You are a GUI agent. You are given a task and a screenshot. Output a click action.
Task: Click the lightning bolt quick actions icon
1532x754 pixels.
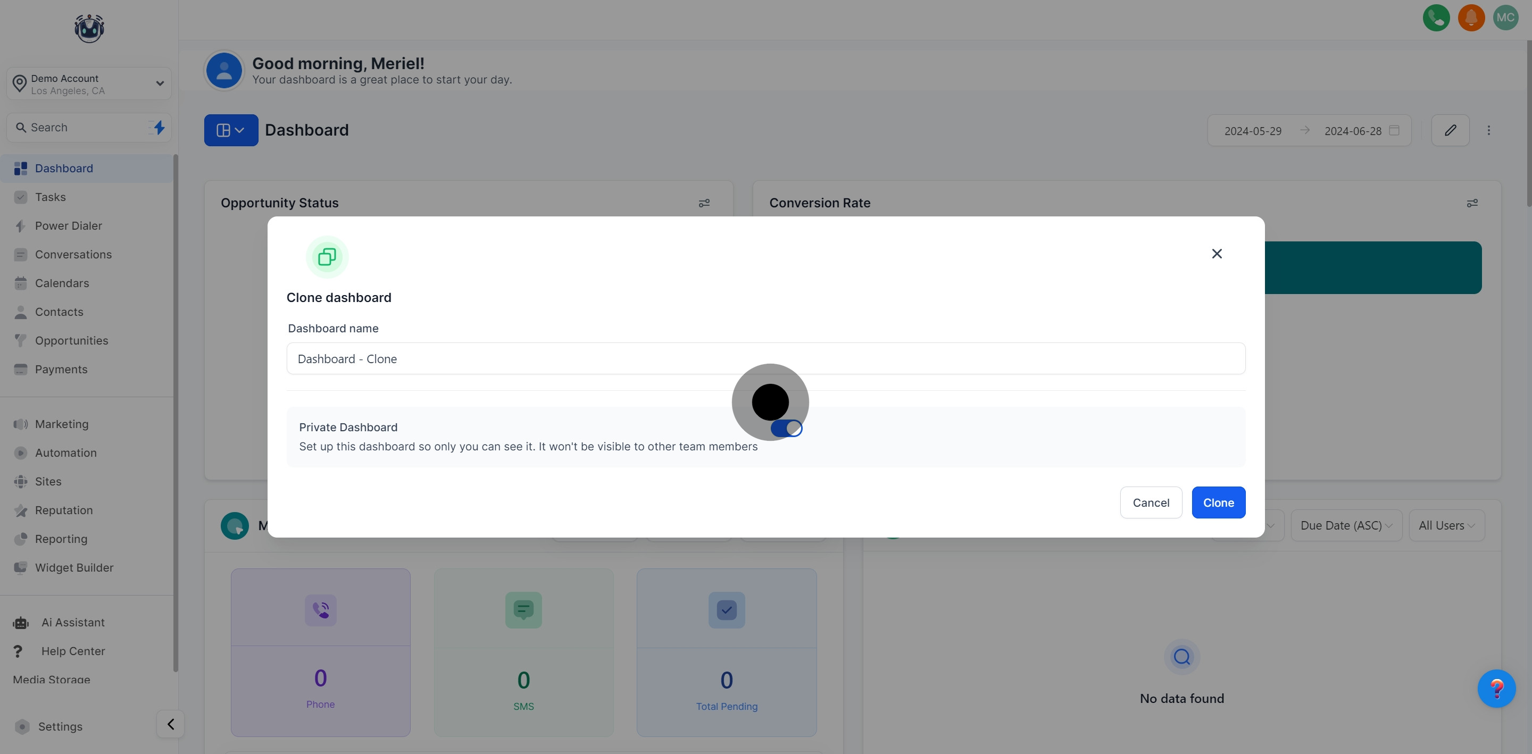159,127
